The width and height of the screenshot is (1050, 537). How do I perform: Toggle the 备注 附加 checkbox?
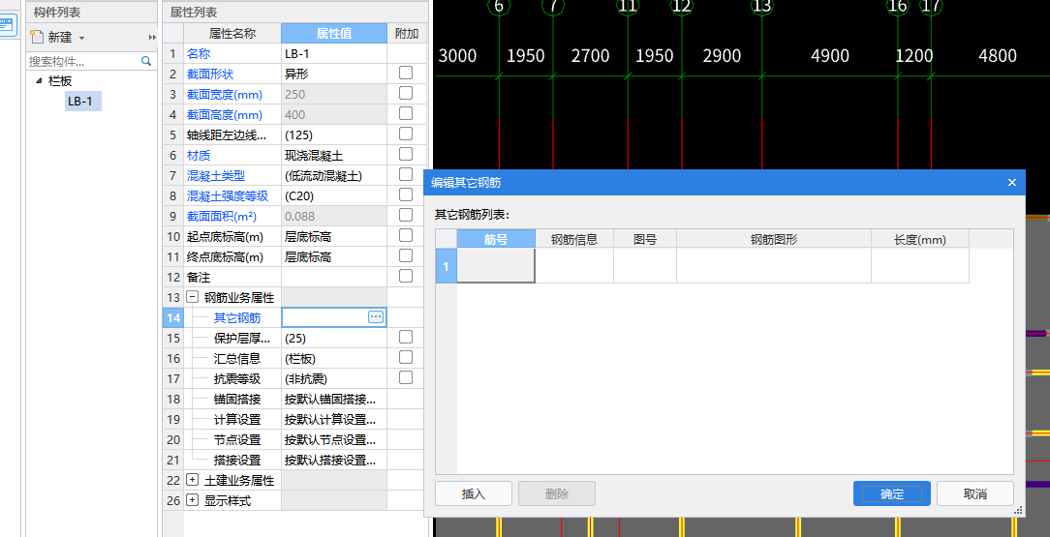[406, 276]
